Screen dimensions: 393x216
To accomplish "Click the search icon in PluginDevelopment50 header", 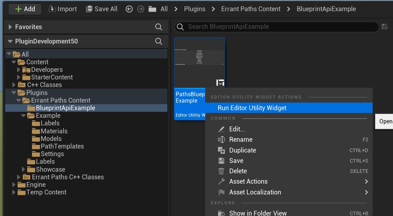I will tap(159, 41).
